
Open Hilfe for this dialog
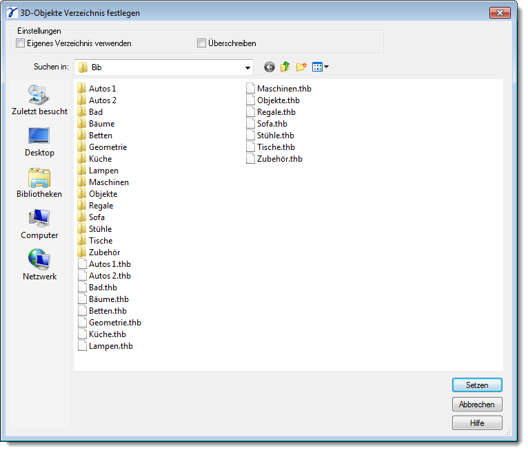coord(477,423)
